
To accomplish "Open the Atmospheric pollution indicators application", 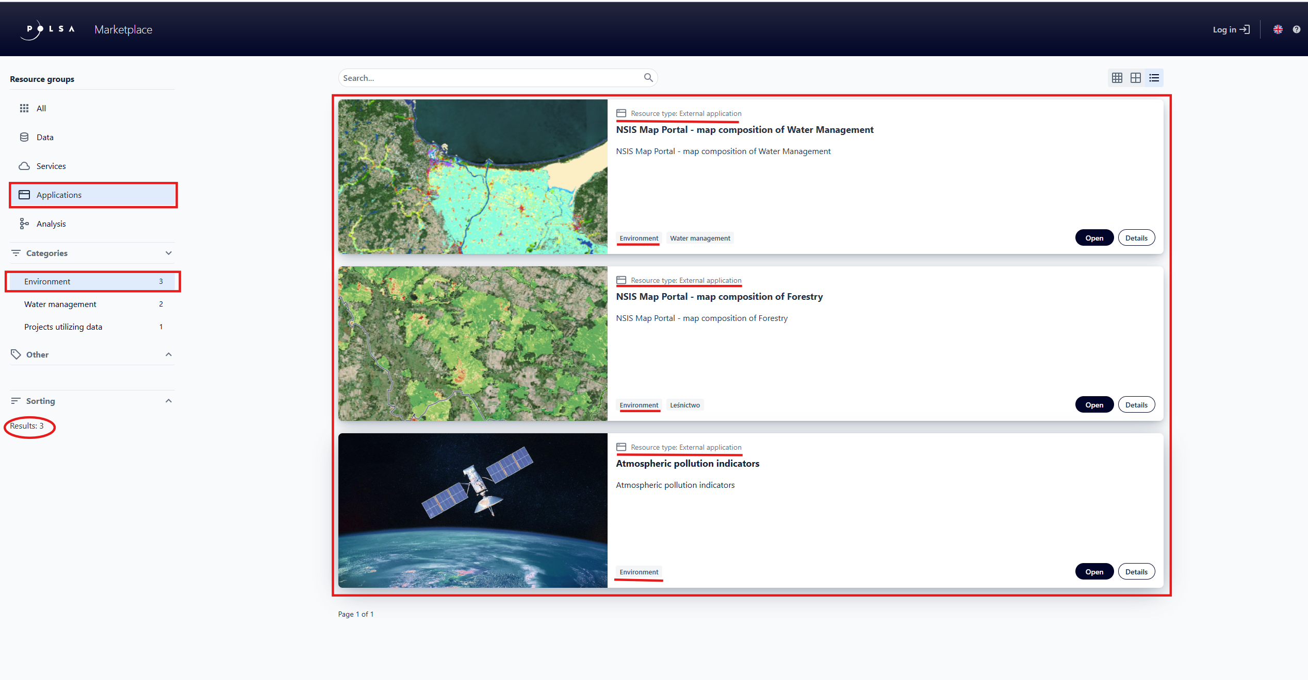I will (1094, 571).
